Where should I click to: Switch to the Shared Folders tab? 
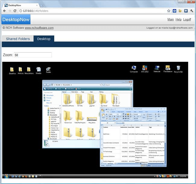tap(18, 39)
